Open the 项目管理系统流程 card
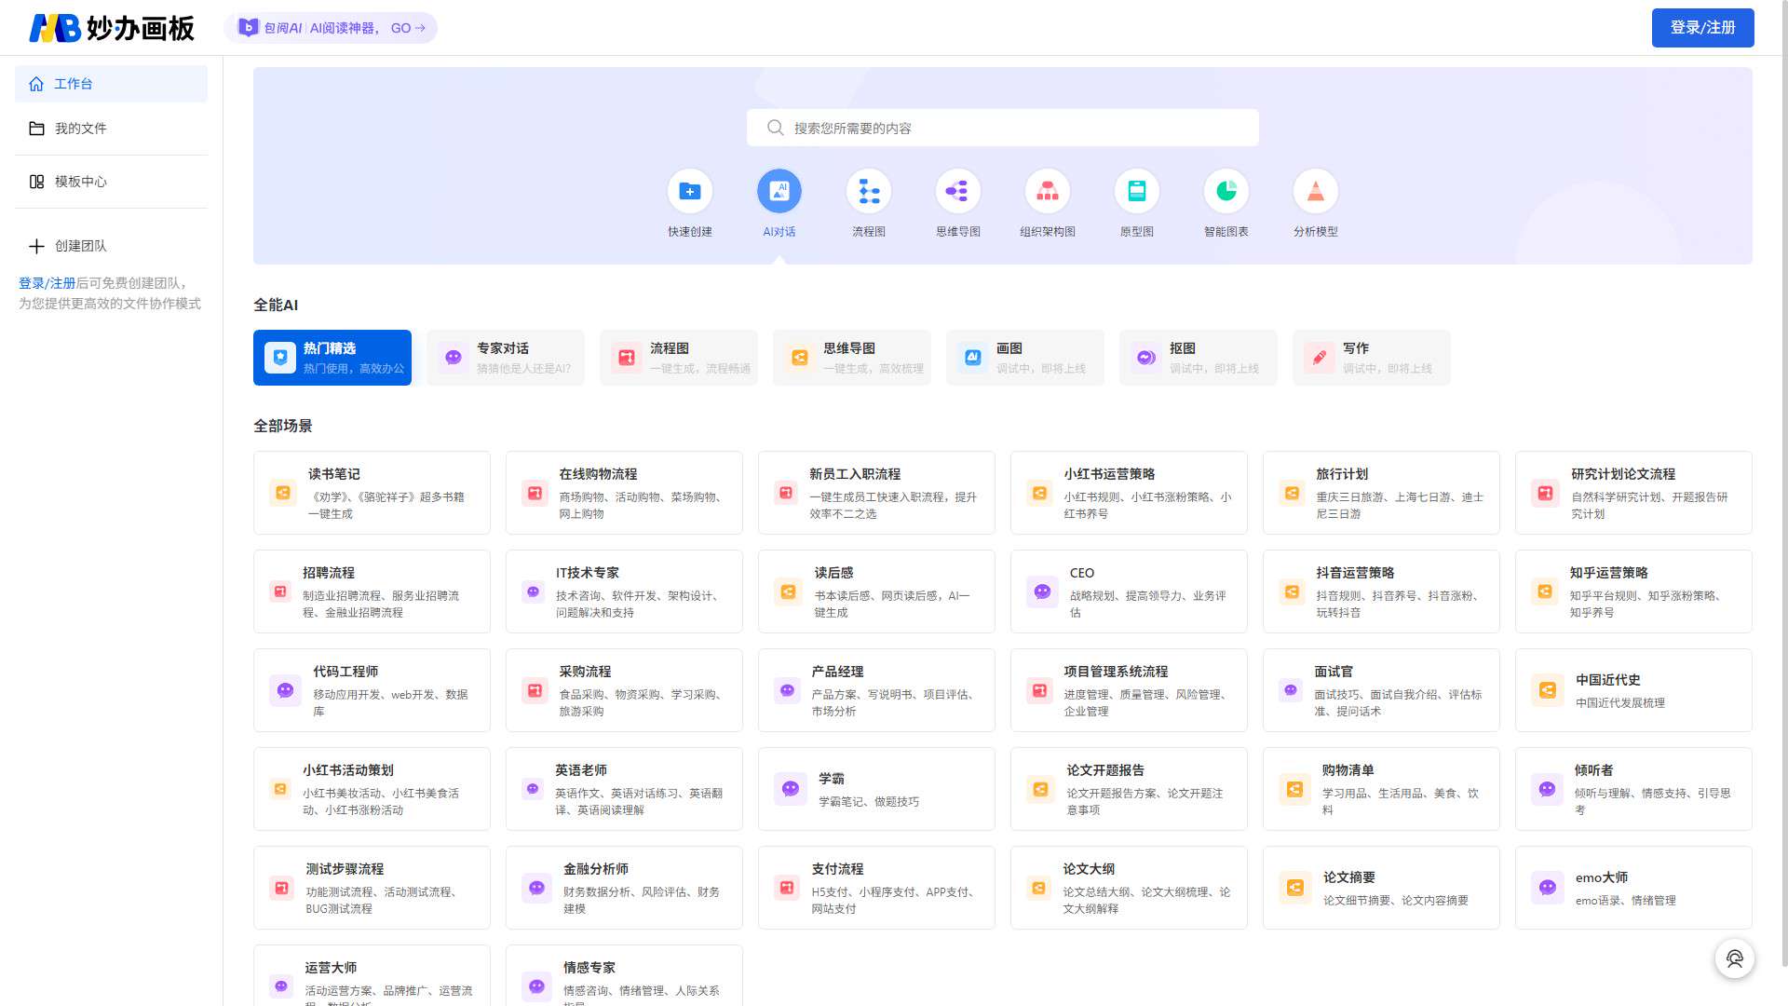1788x1006 pixels. pos(1129,690)
